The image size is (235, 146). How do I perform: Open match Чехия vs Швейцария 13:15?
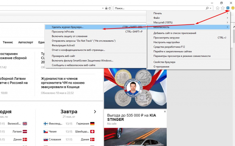(69, 132)
